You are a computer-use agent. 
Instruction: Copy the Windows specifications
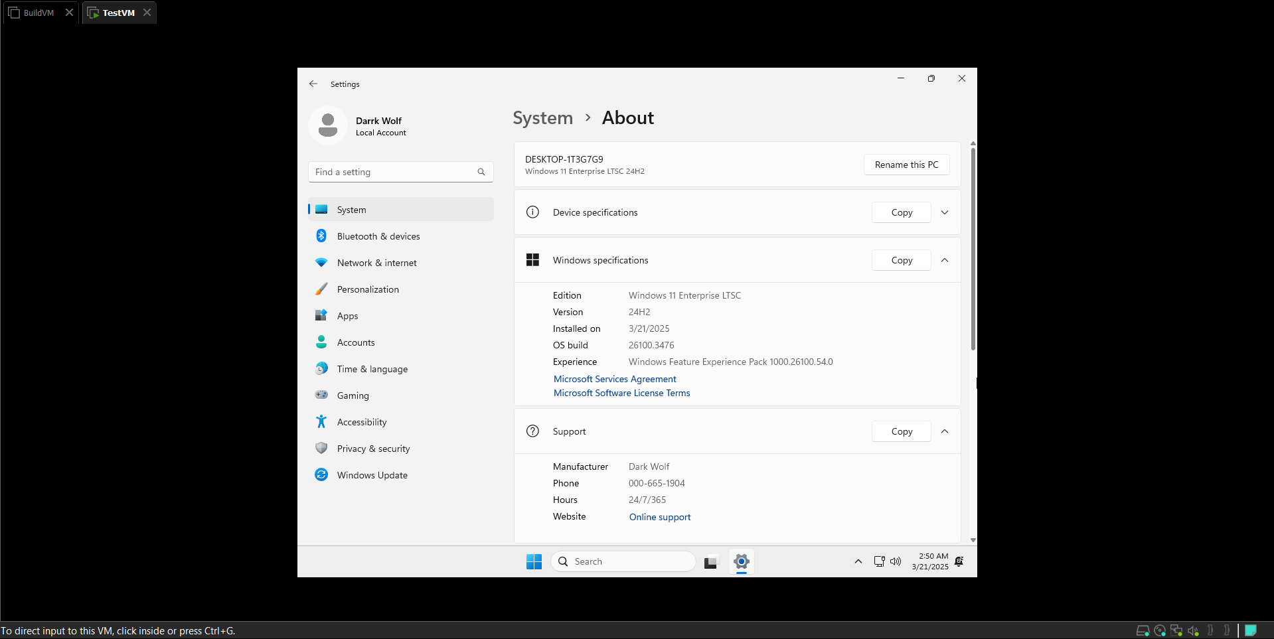click(902, 260)
